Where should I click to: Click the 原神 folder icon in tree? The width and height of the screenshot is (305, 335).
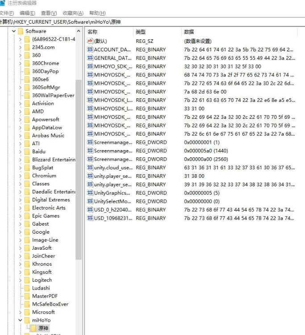coord(33,328)
